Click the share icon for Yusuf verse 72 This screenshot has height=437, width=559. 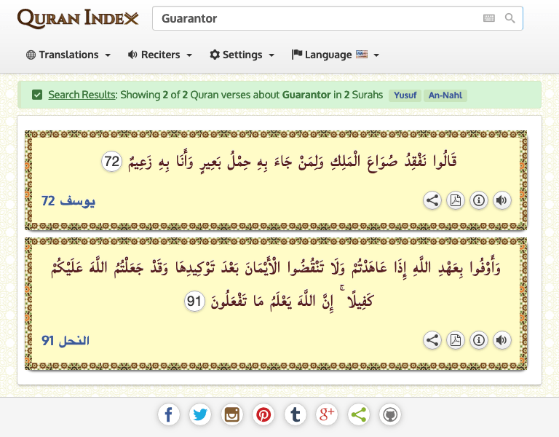pyautogui.click(x=432, y=201)
